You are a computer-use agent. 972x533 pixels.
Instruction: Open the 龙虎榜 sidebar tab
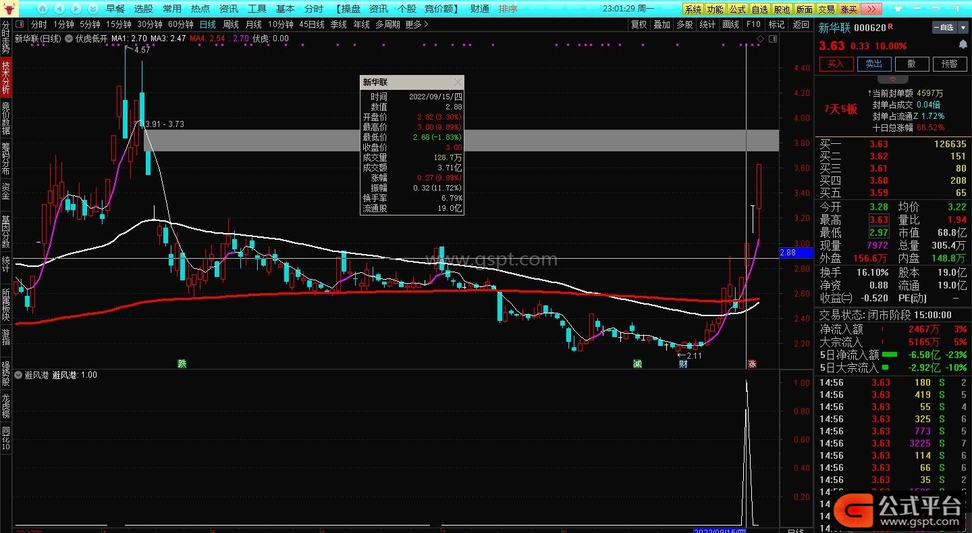point(6,406)
